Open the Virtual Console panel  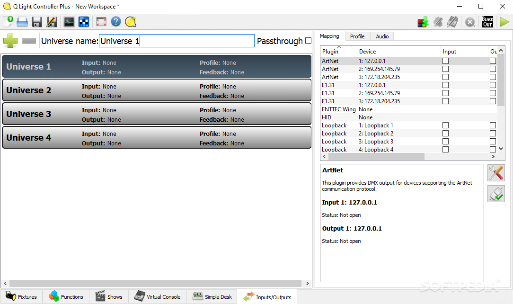click(x=158, y=296)
